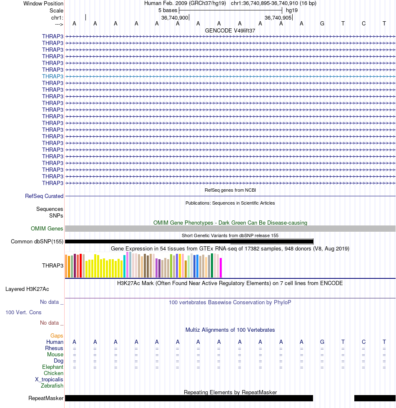Click base C in the top sequence row
The image size is (396, 408).
point(363,23)
